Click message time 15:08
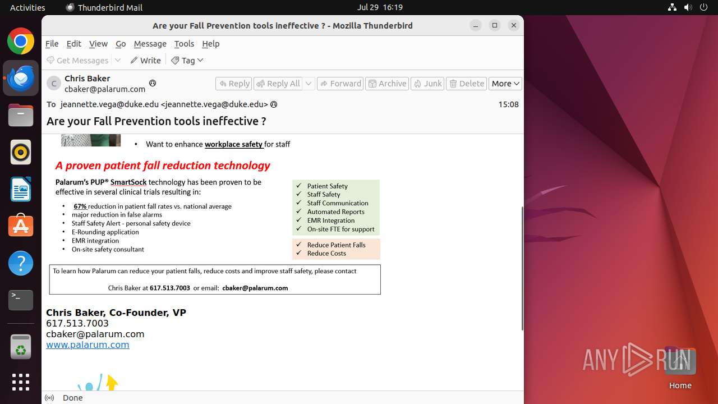The width and height of the screenshot is (718, 404). pyautogui.click(x=508, y=104)
